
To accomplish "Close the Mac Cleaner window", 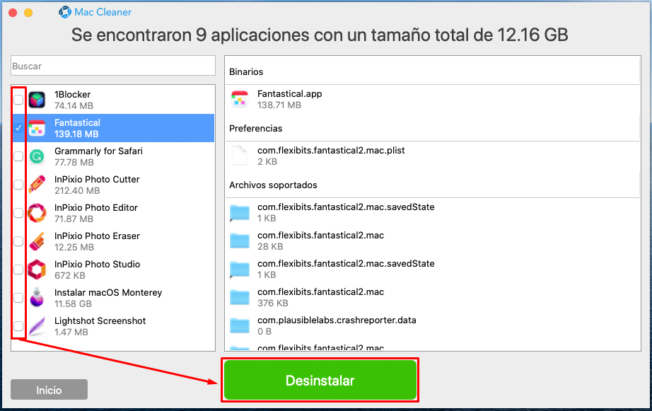I will pos(13,13).
